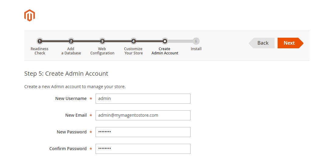The height and width of the screenshot is (162, 321).
Task: Click the gray progress bar segment before Install
Action: (180, 41)
